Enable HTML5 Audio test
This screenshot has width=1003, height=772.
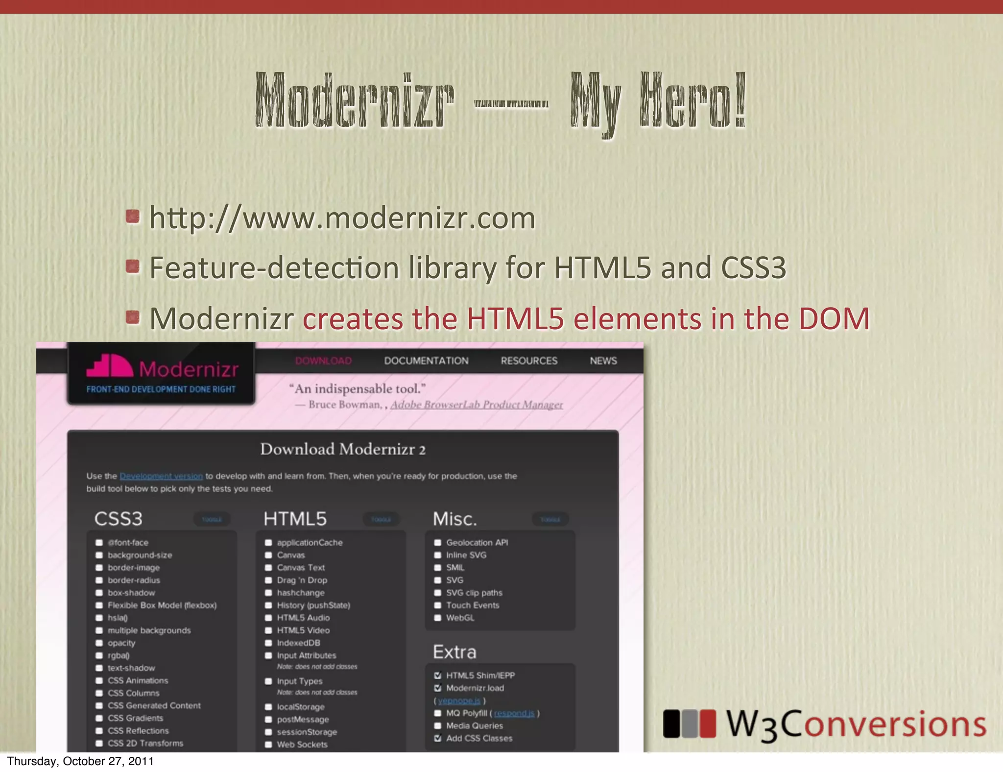coord(268,618)
